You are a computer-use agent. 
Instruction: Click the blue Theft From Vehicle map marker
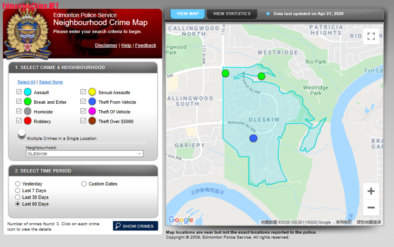click(x=253, y=138)
